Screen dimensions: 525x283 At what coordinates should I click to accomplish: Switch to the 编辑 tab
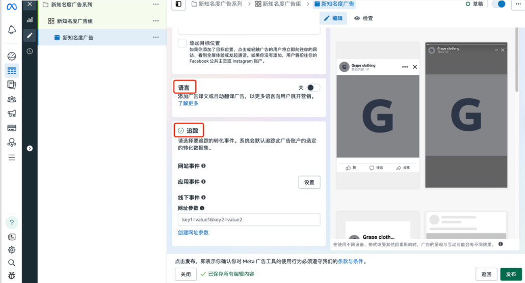click(333, 18)
